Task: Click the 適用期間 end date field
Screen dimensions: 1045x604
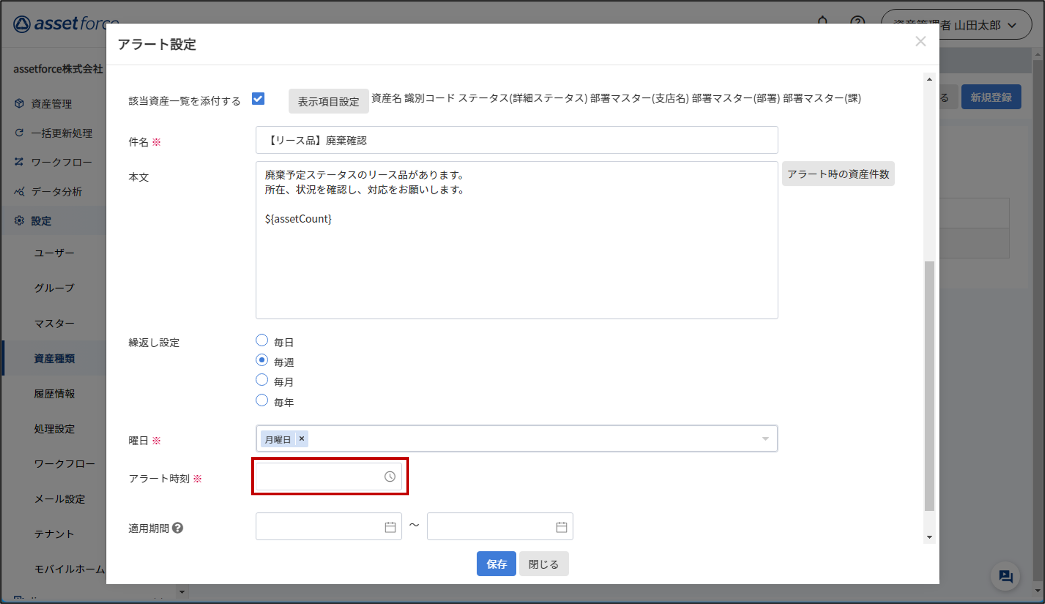Action: pos(500,527)
